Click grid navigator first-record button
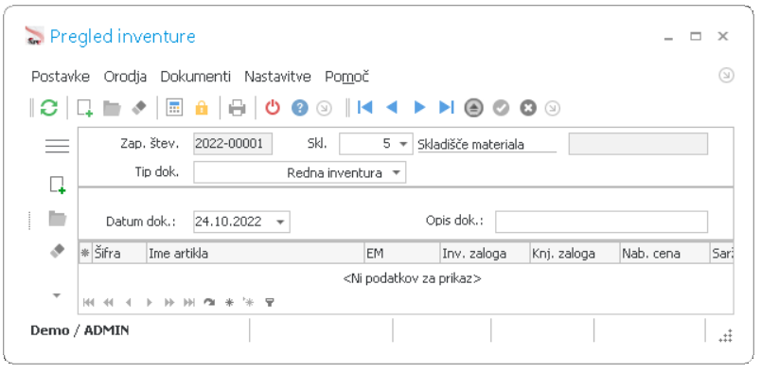The height and width of the screenshot is (374, 761). click(88, 303)
